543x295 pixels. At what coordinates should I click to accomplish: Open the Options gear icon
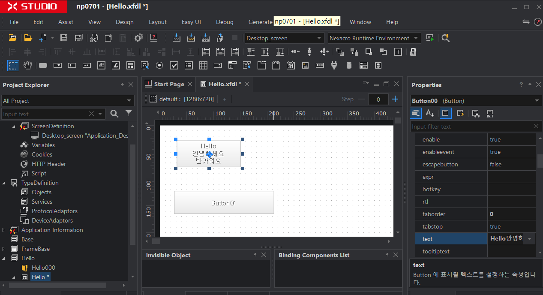click(x=138, y=38)
